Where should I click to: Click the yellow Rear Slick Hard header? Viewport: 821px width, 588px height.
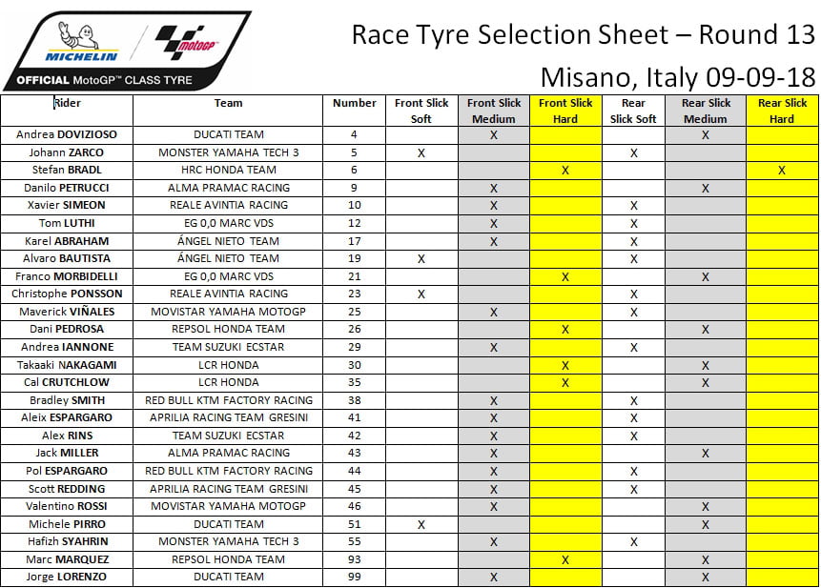click(782, 111)
